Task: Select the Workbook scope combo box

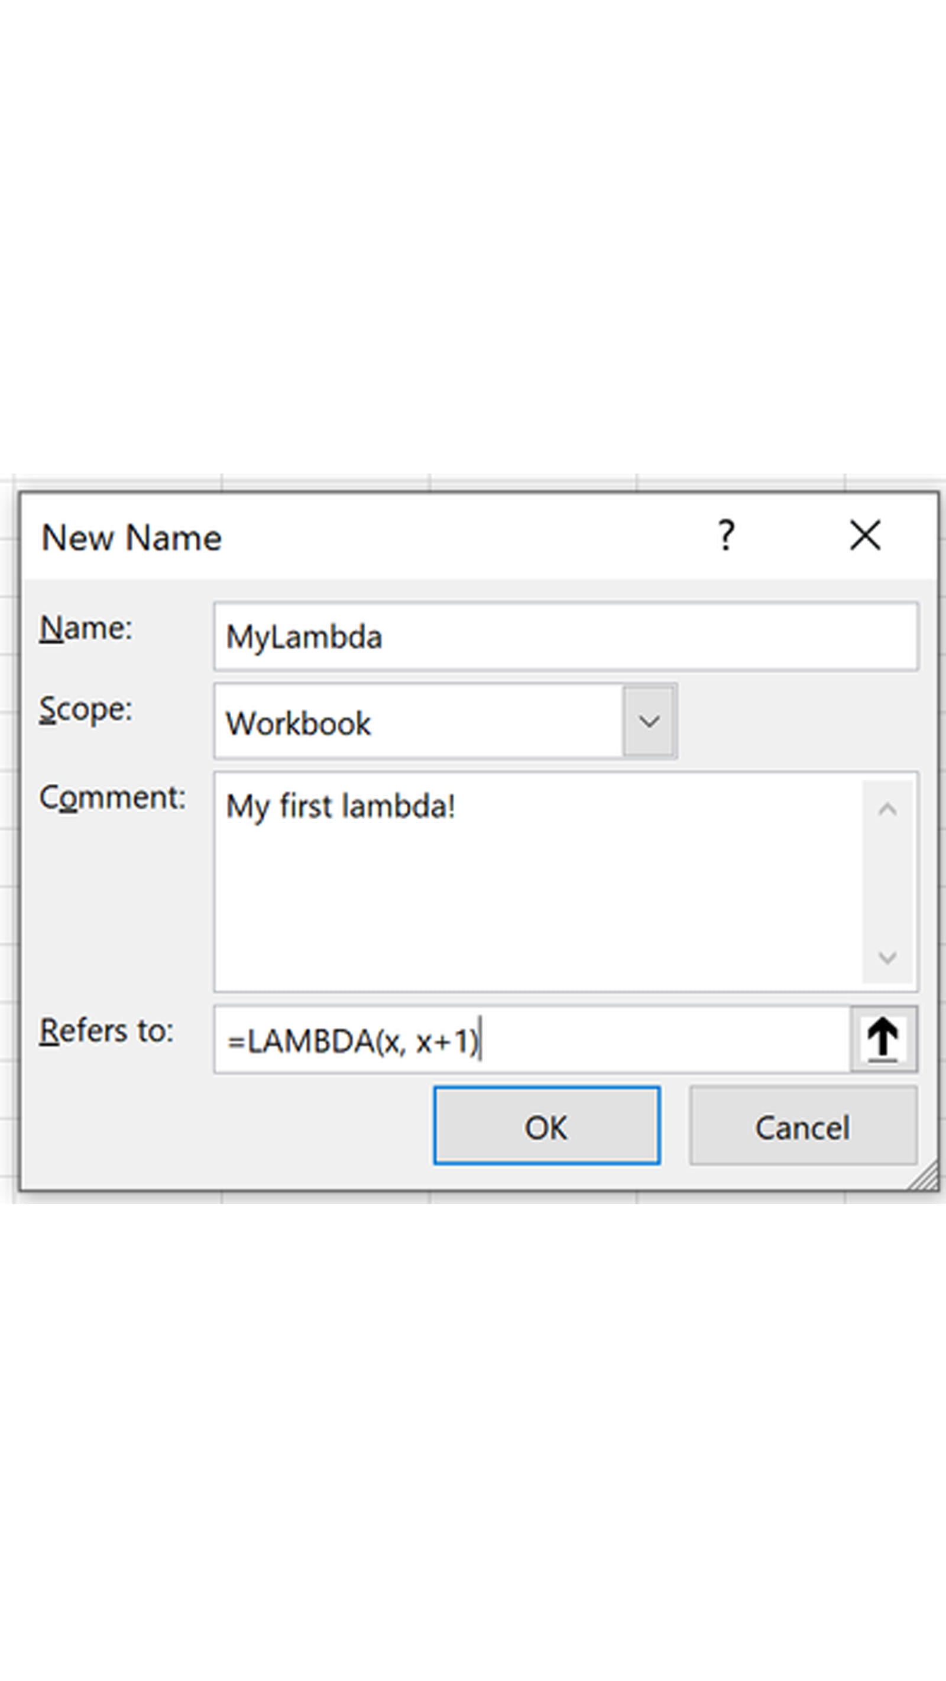Action: pos(418,722)
